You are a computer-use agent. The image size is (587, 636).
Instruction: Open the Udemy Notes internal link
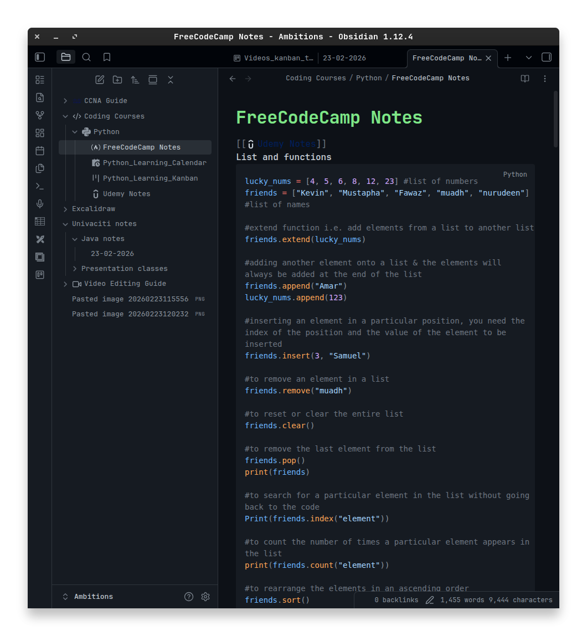[286, 143]
